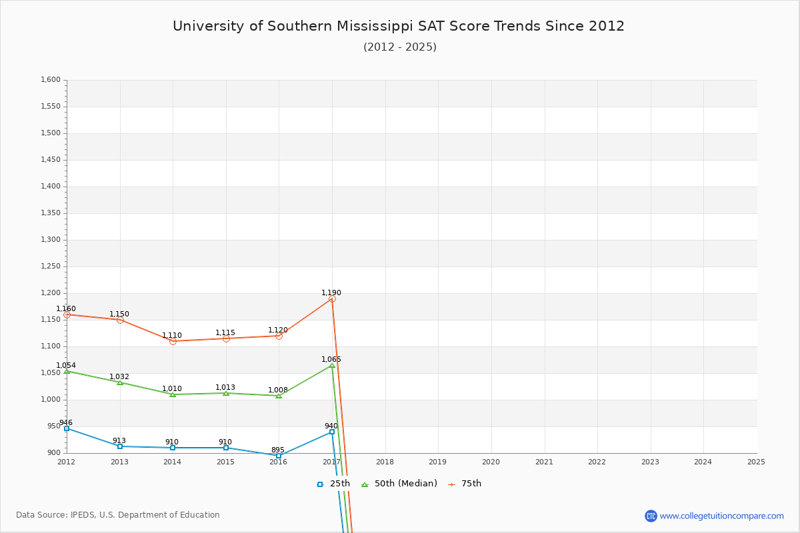Image resolution: width=800 pixels, height=533 pixels.
Task: Click the 2016 75th point labeled 1,120
Action: pyautogui.click(x=279, y=336)
